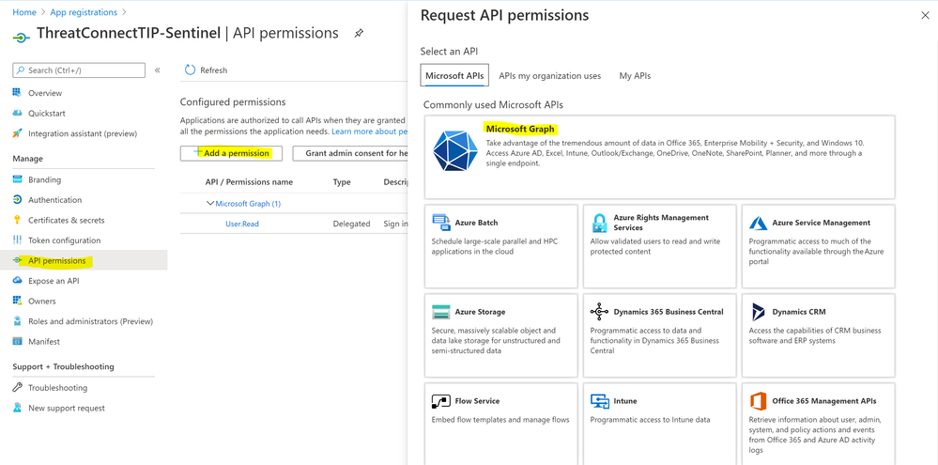Click the Manifest icon
Image resolution: width=938 pixels, height=465 pixels.
[17, 341]
